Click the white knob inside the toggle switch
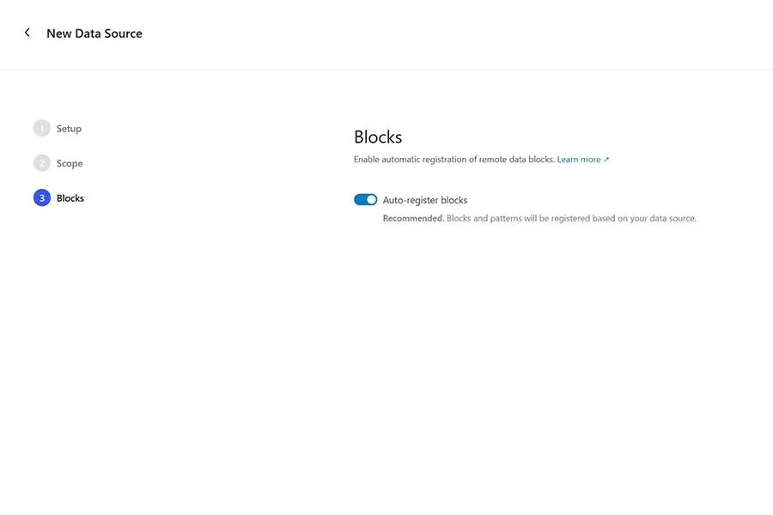This screenshot has width=773, height=515. point(370,199)
